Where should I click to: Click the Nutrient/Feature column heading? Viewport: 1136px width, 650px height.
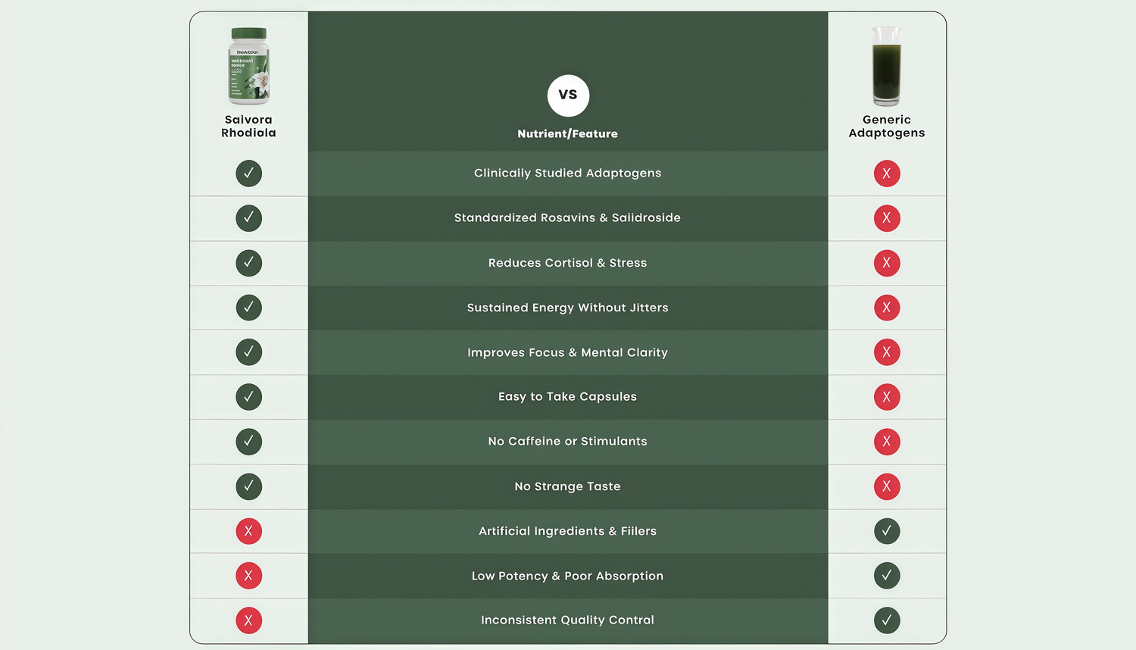tap(567, 134)
